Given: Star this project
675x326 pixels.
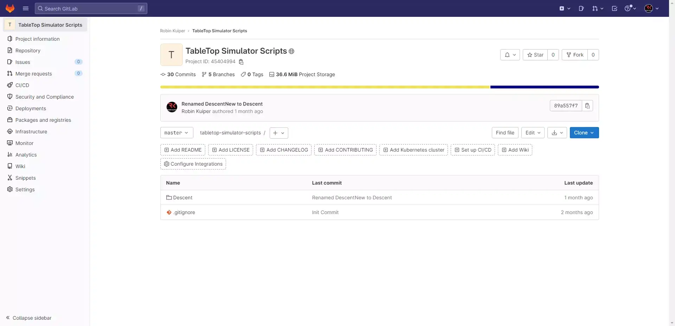Looking at the screenshot, I should [535, 55].
